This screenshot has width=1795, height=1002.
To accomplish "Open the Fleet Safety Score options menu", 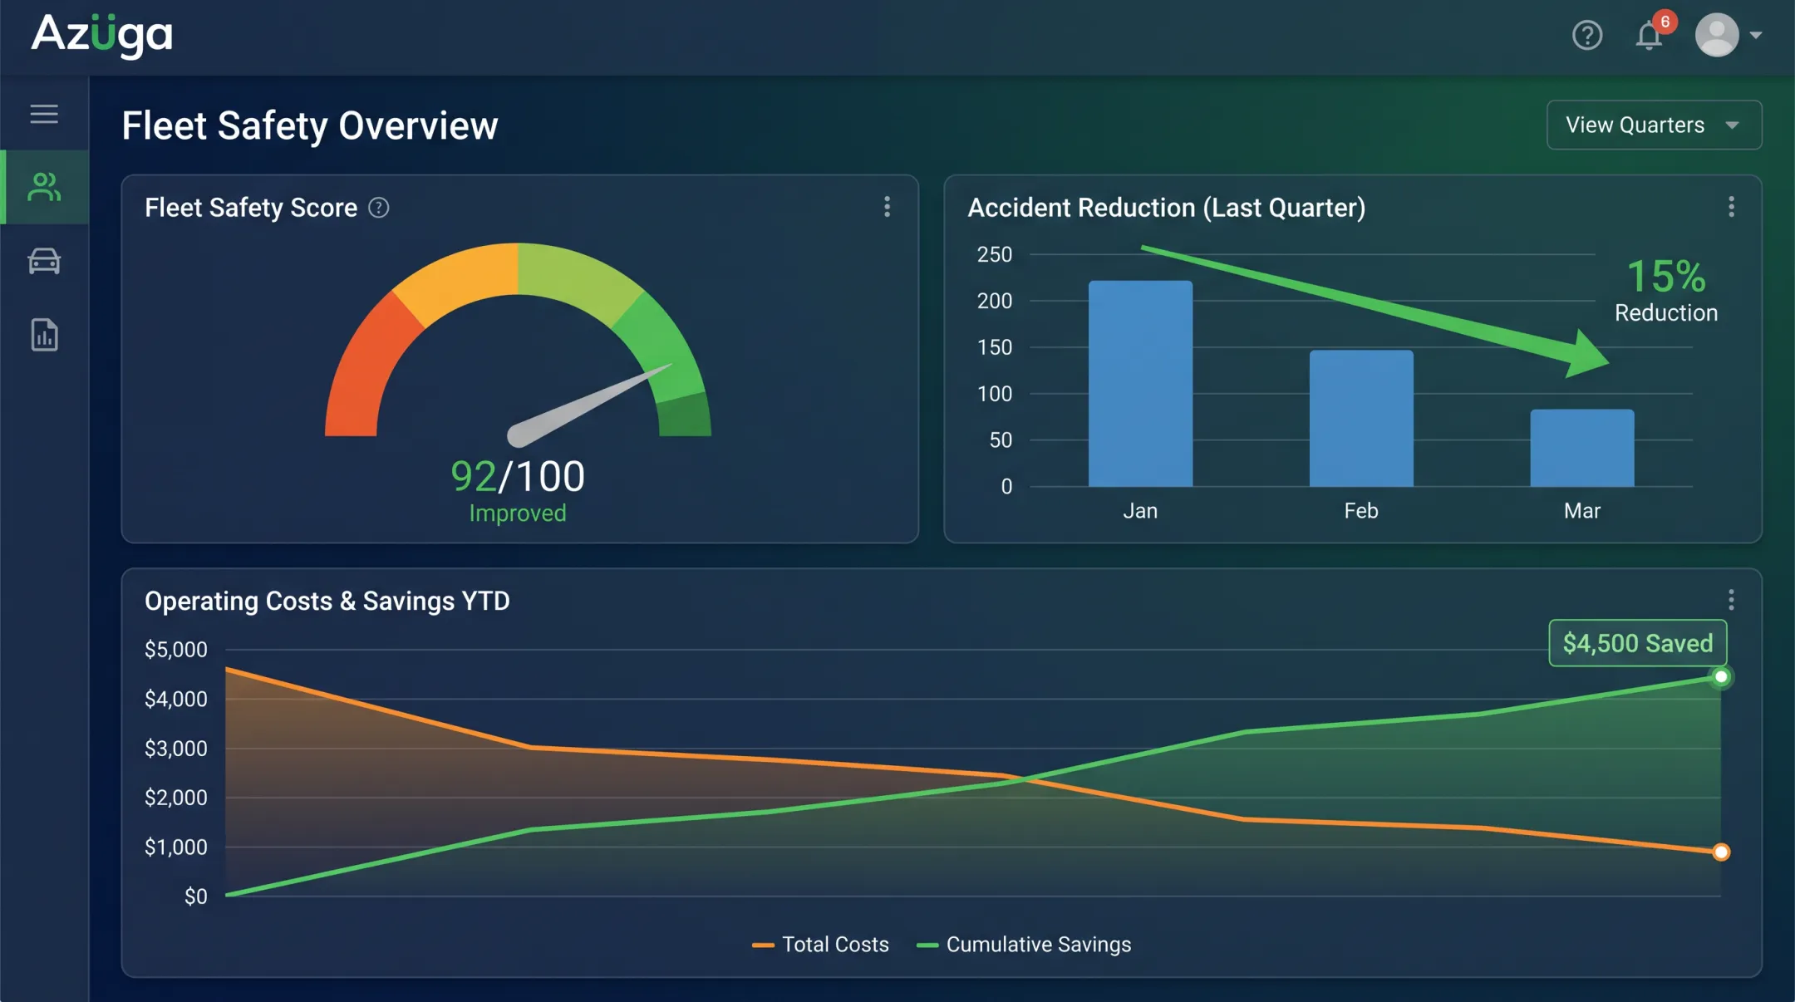I will click(887, 207).
